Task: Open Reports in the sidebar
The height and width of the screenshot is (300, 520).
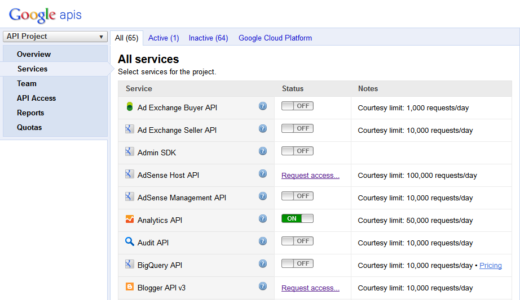Action: (x=30, y=113)
